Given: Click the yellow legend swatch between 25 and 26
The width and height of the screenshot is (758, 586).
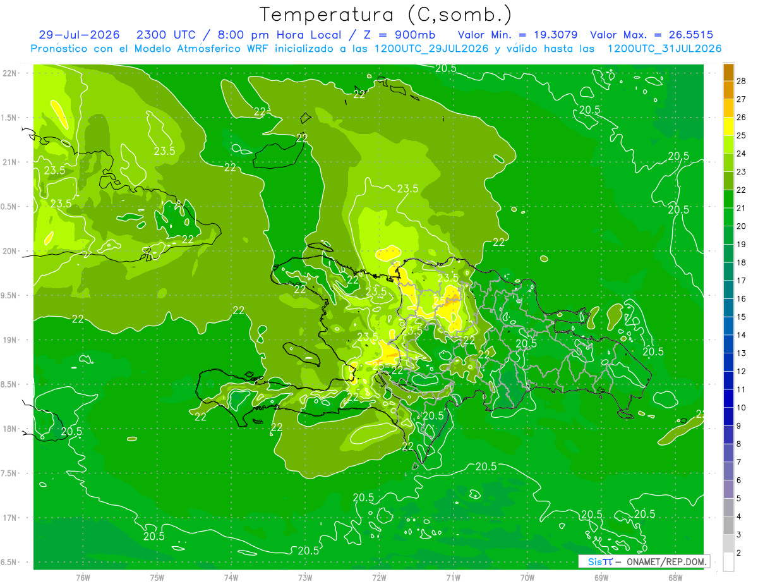Looking at the screenshot, I should pos(728,126).
